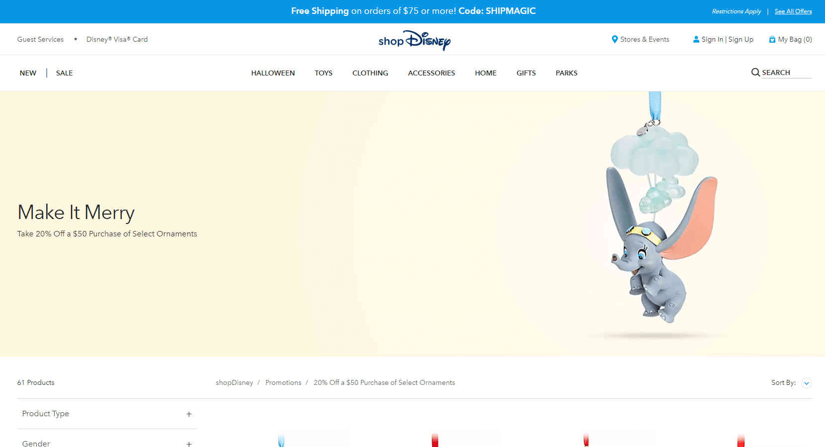The height and width of the screenshot is (447, 825).
Task: Click the 20% Off ornaments breadcrumb
Action: (384, 382)
